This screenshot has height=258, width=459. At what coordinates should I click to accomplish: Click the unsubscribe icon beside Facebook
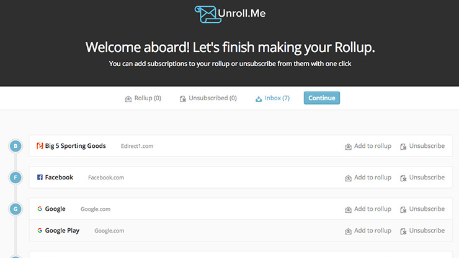[403, 178]
